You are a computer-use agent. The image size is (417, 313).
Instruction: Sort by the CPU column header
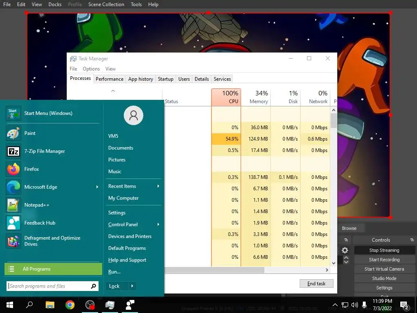tap(226, 97)
